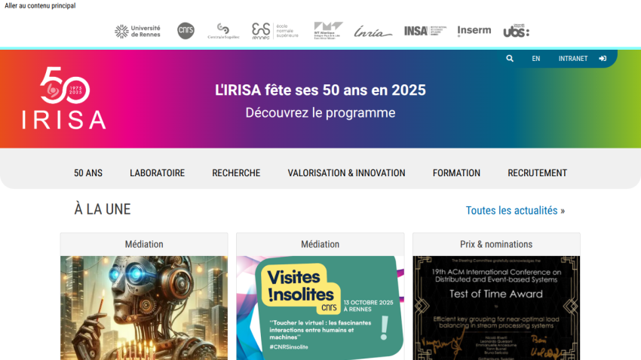Open the Visites Insolites news image
This screenshot has width=641, height=360.
point(320,308)
